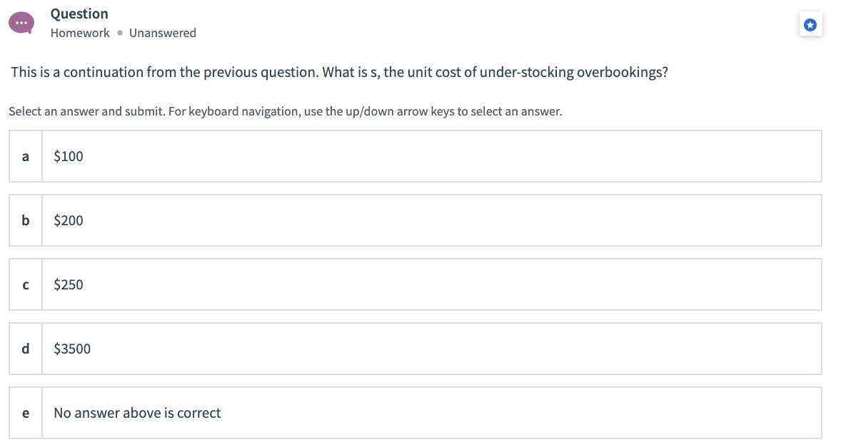Click the Unanswered status text
Viewport: 841px width, 442px height.
[163, 33]
